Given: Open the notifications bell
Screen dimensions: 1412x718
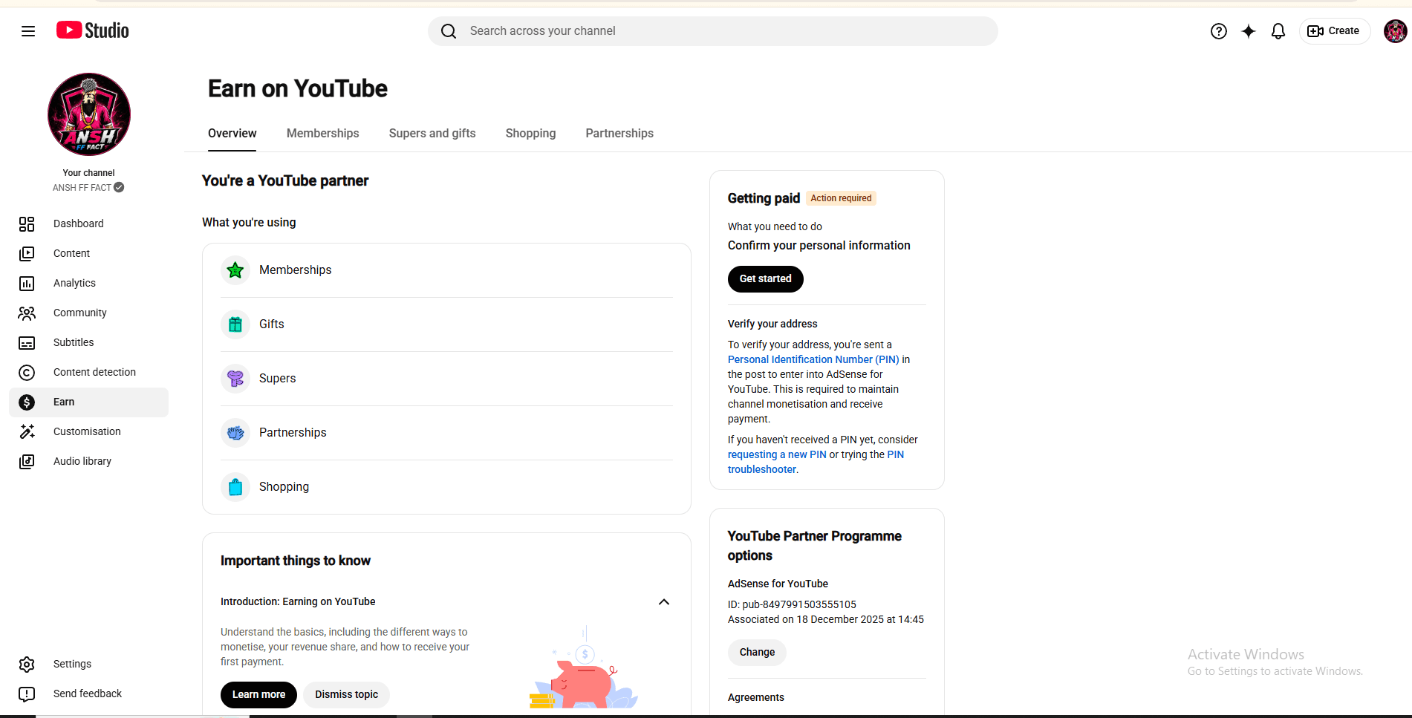Looking at the screenshot, I should pyautogui.click(x=1278, y=31).
